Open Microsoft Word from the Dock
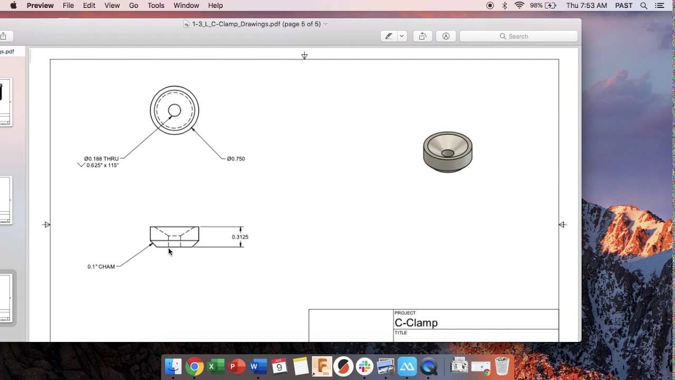 point(258,366)
